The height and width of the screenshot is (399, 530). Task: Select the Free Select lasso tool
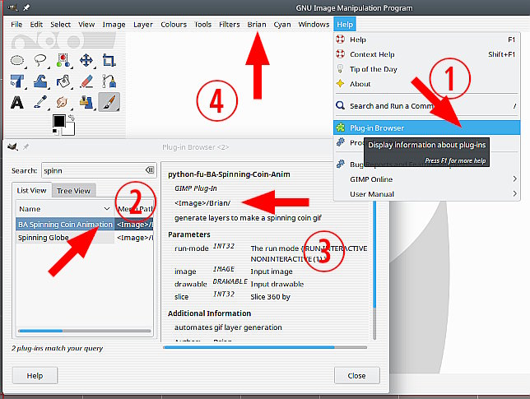coord(40,61)
